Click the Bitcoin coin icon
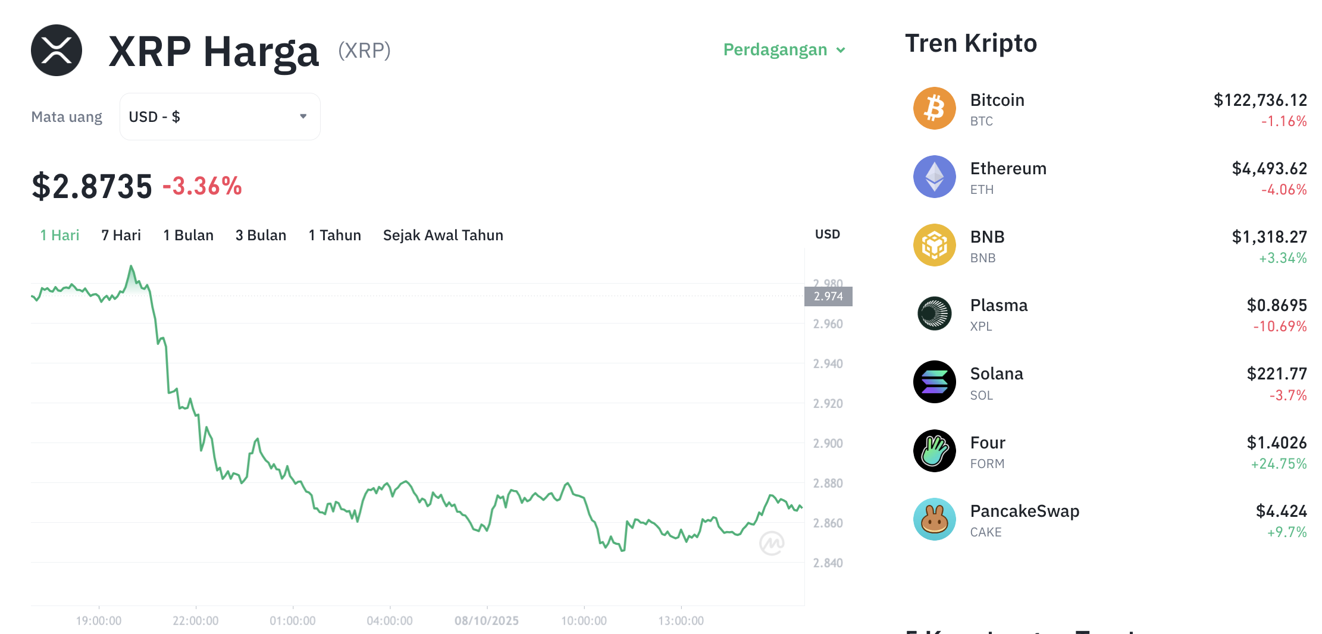The width and height of the screenshot is (1322, 634). tap(934, 108)
